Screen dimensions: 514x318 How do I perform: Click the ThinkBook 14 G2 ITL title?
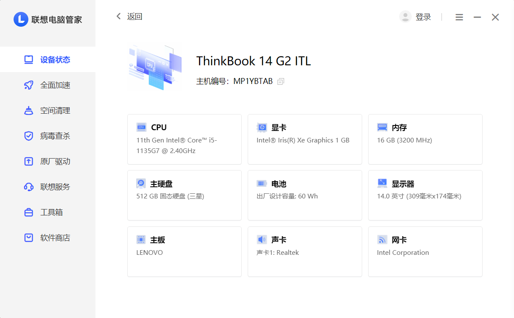pos(254,61)
